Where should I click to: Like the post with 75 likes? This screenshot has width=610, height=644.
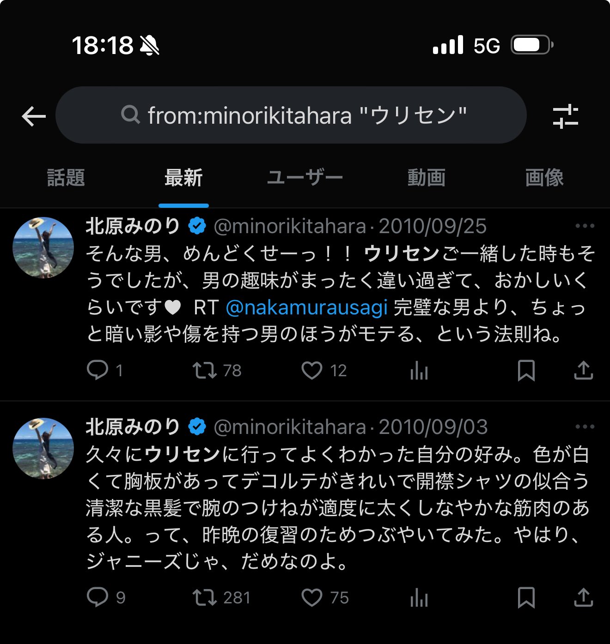[312, 597]
